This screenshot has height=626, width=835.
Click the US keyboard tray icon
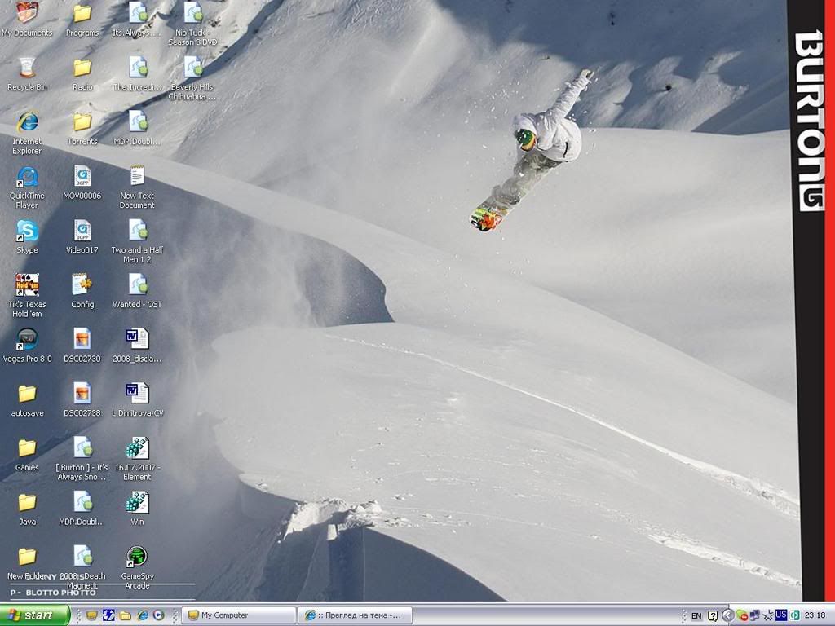pos(781,615)
